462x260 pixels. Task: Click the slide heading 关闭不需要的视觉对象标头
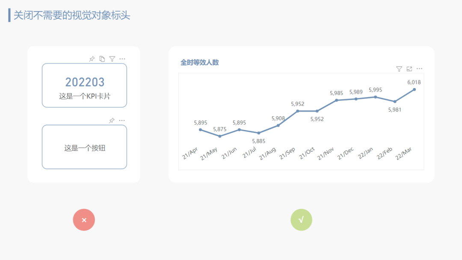pyautogui.click(x=72, y=15)
